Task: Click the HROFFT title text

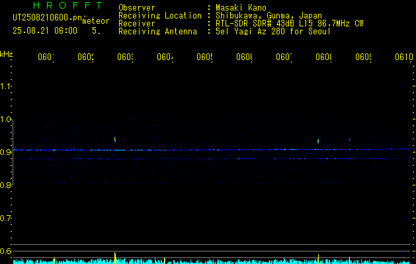Action: click(67, 5)
